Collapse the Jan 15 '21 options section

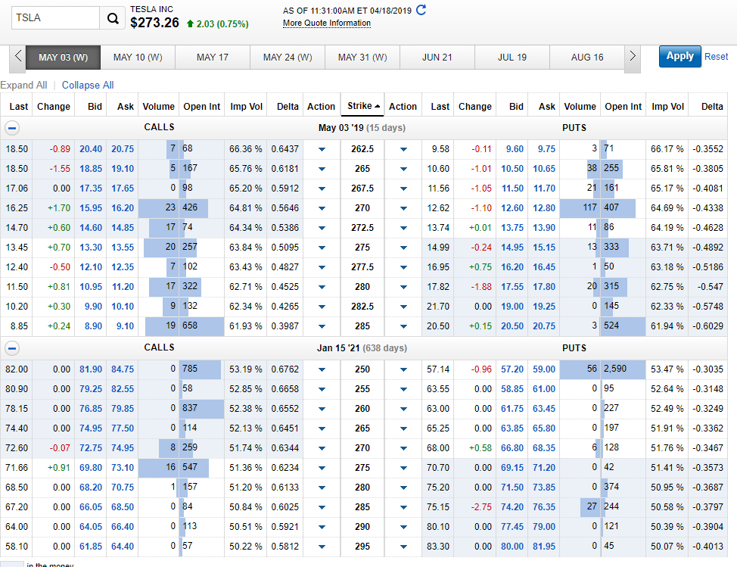14,348
